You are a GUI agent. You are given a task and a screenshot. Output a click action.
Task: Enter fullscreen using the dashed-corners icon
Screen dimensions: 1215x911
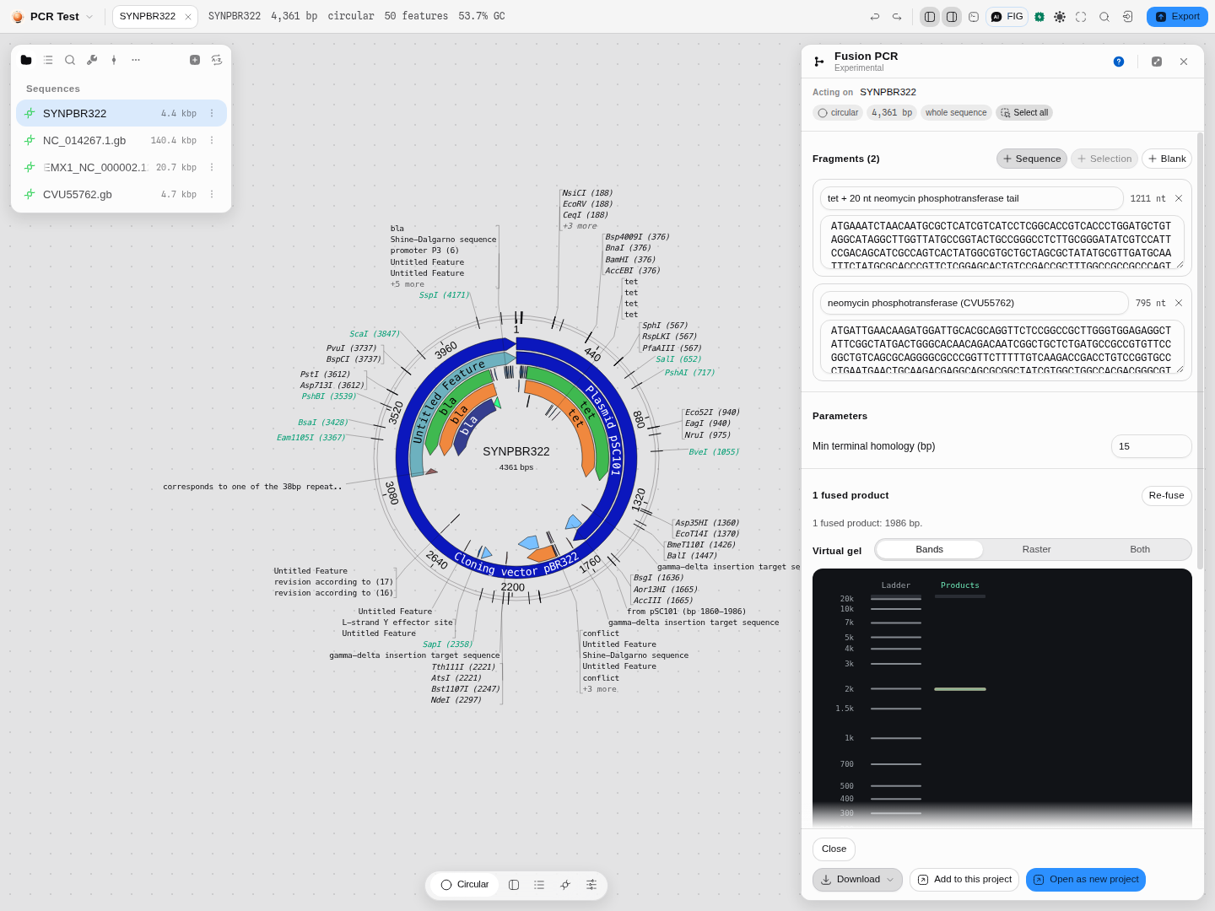(x=1081, y=17)
